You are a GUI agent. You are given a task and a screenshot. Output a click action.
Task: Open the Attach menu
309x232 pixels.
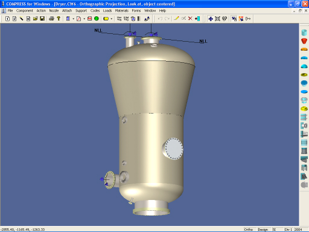point(67,11)
